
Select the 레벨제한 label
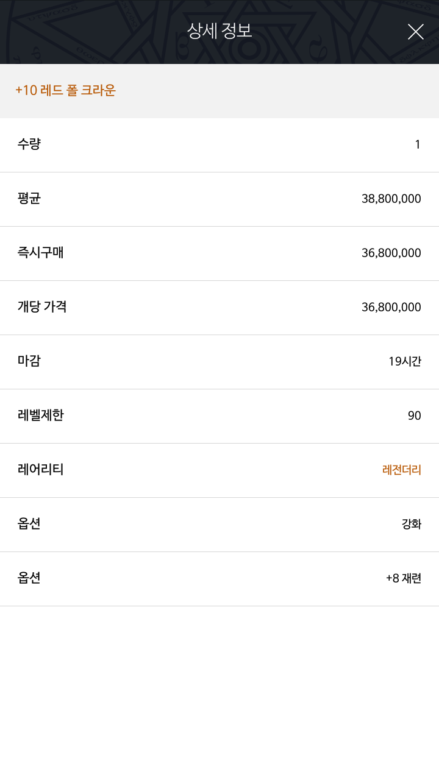tap(40, 416)
